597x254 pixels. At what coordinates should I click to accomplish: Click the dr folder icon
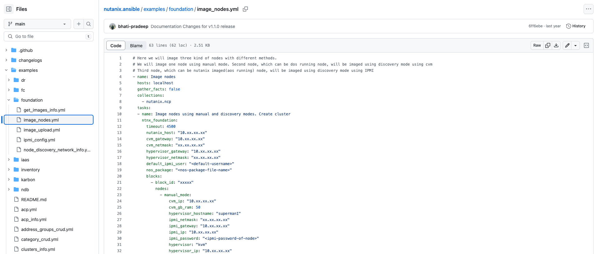click(16, 80)
